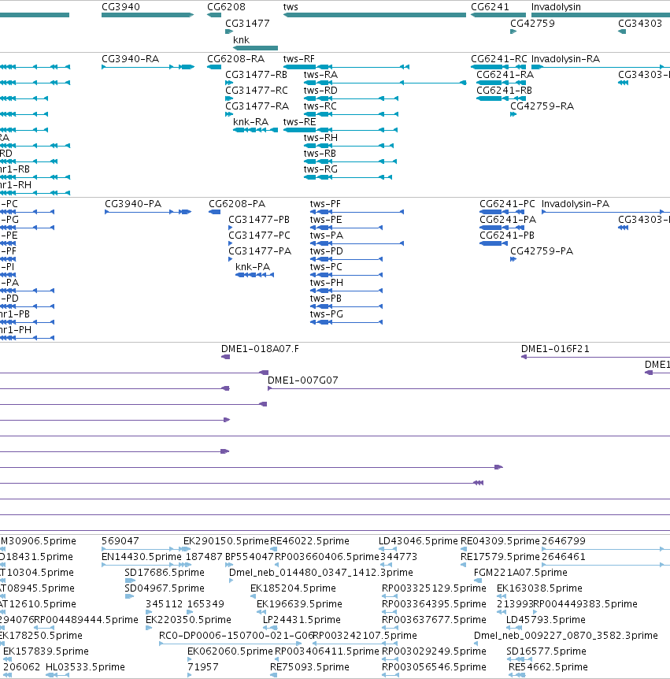Click transcript CG31477-RC
This screenshot has width=670, height=679.
[x=229, y=98]
